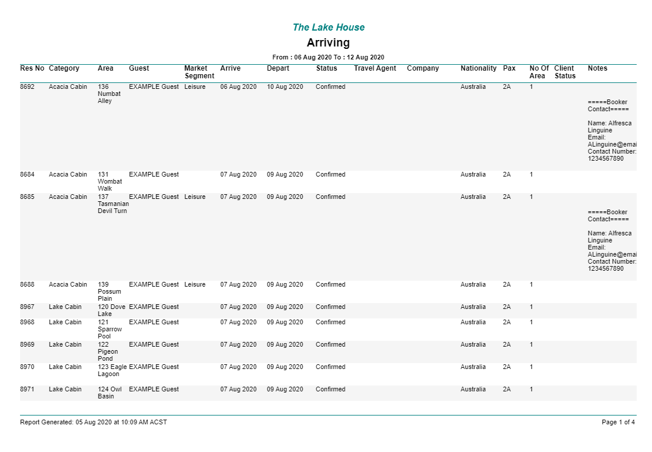
Task: Click the 'Arriving' report heading
Action: (328, 43)
